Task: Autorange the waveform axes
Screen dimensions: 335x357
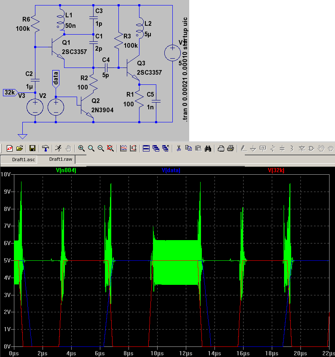Action: (x=133, y=149)
